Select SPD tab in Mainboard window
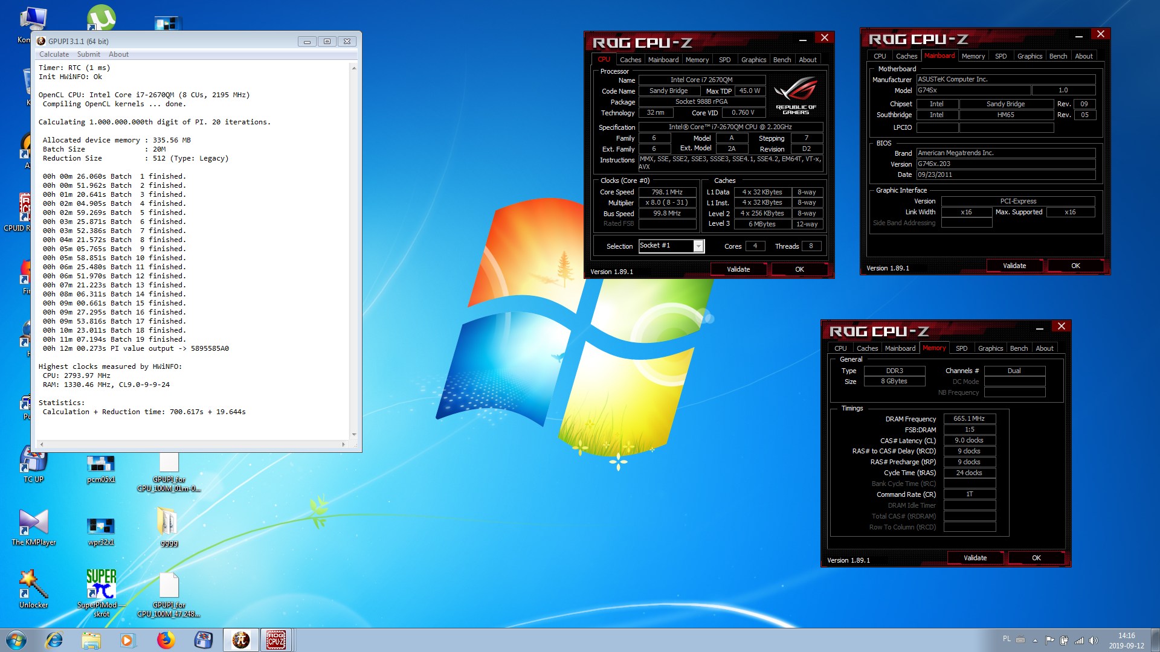1160x652 pixels. click(x=1000, y=56)
